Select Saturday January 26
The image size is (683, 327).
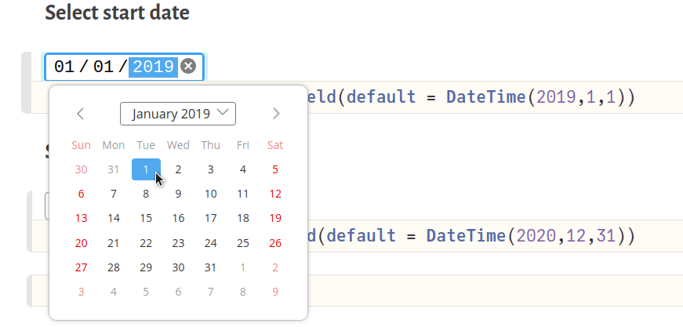pos(275,243)
